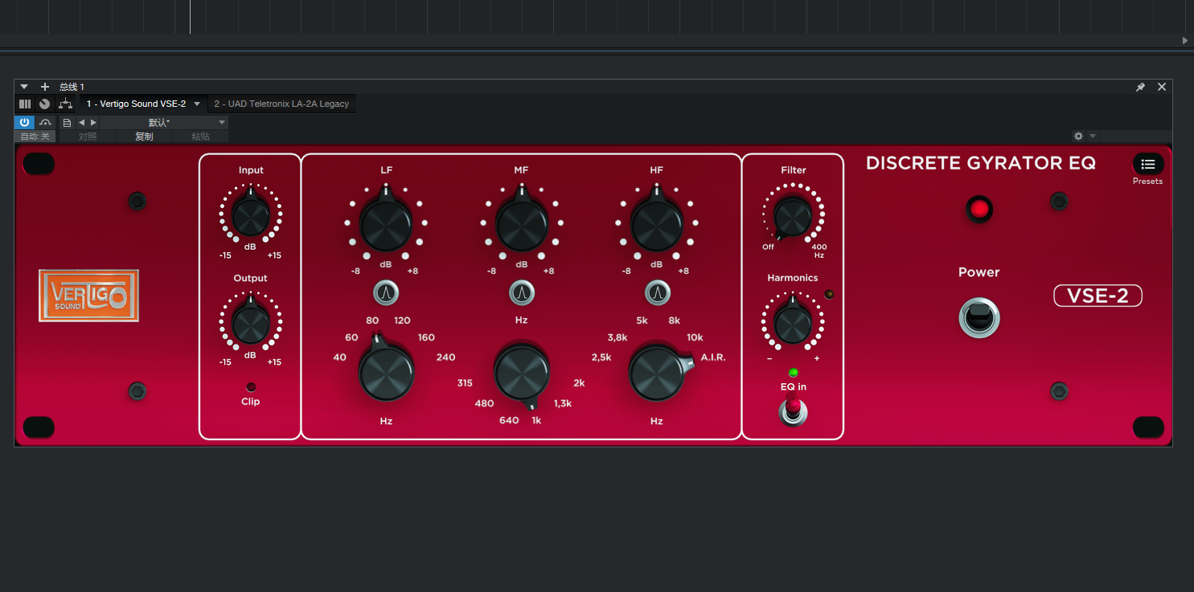The width and height of the screenshot is (1194, 592).
Task: Set MF frequency to 480
Action: tap(484, 403)
